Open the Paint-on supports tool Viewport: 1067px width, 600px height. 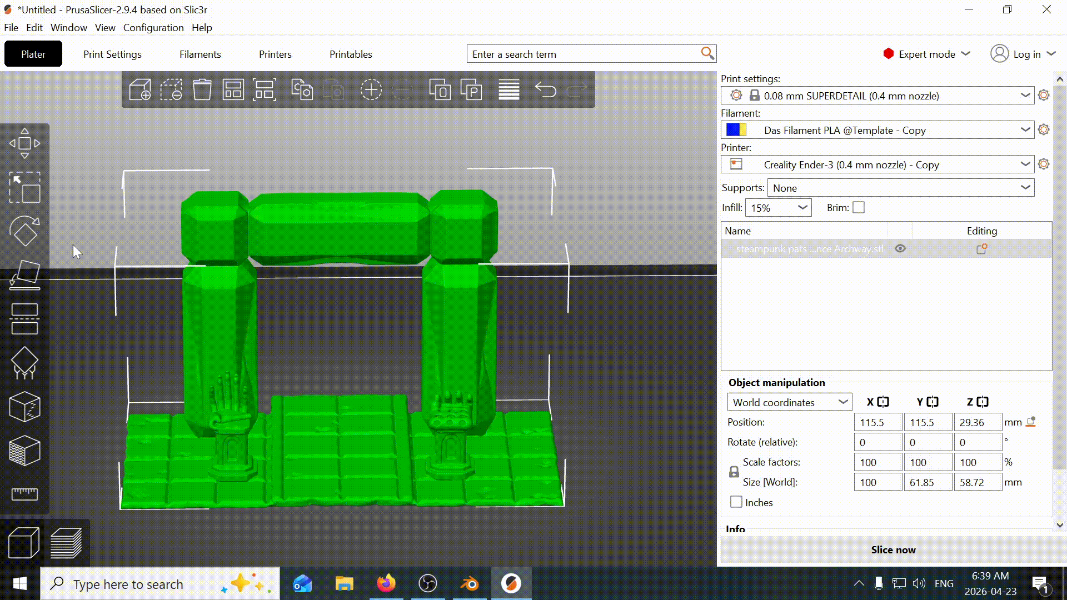pos(24,363)
